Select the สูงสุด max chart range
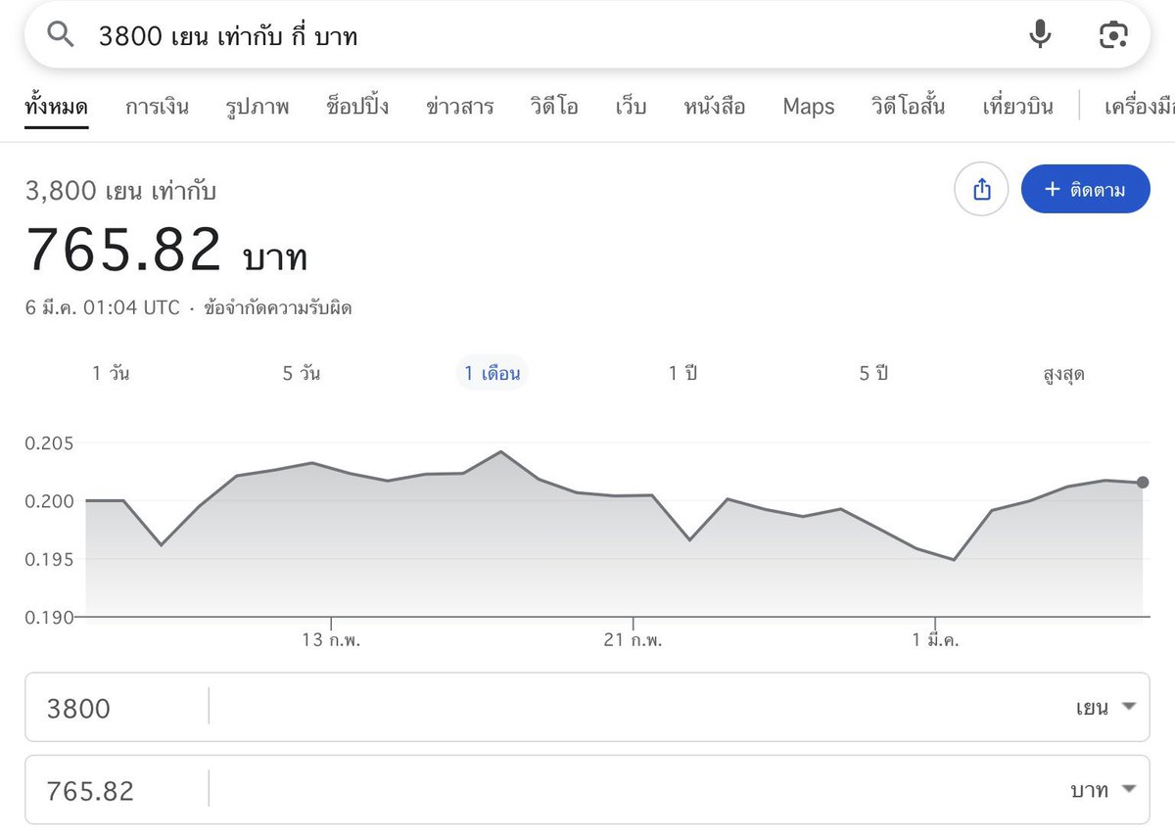 click(1064, 374)
